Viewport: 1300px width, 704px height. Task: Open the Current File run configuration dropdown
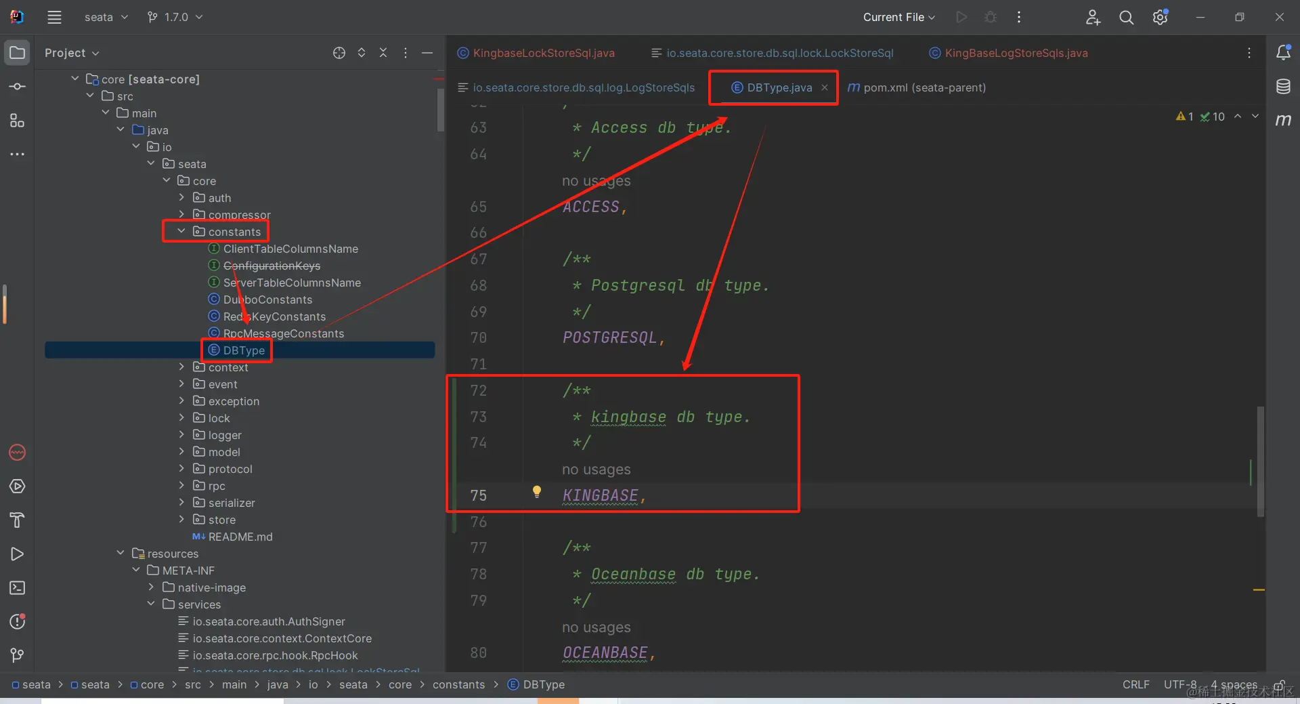[899, 18]
